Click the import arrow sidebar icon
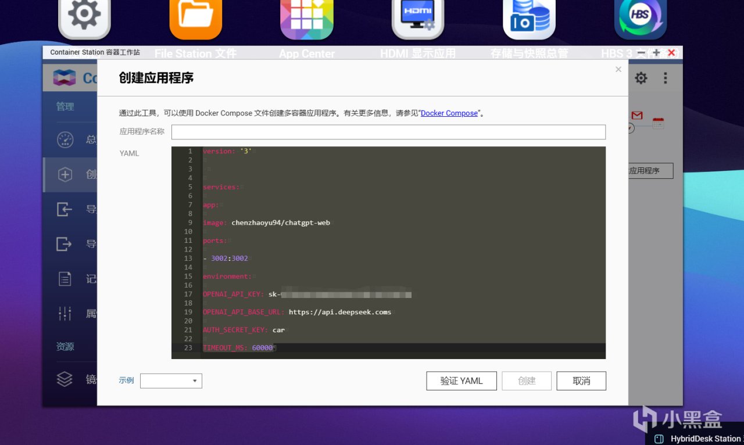 coord(65,209)
